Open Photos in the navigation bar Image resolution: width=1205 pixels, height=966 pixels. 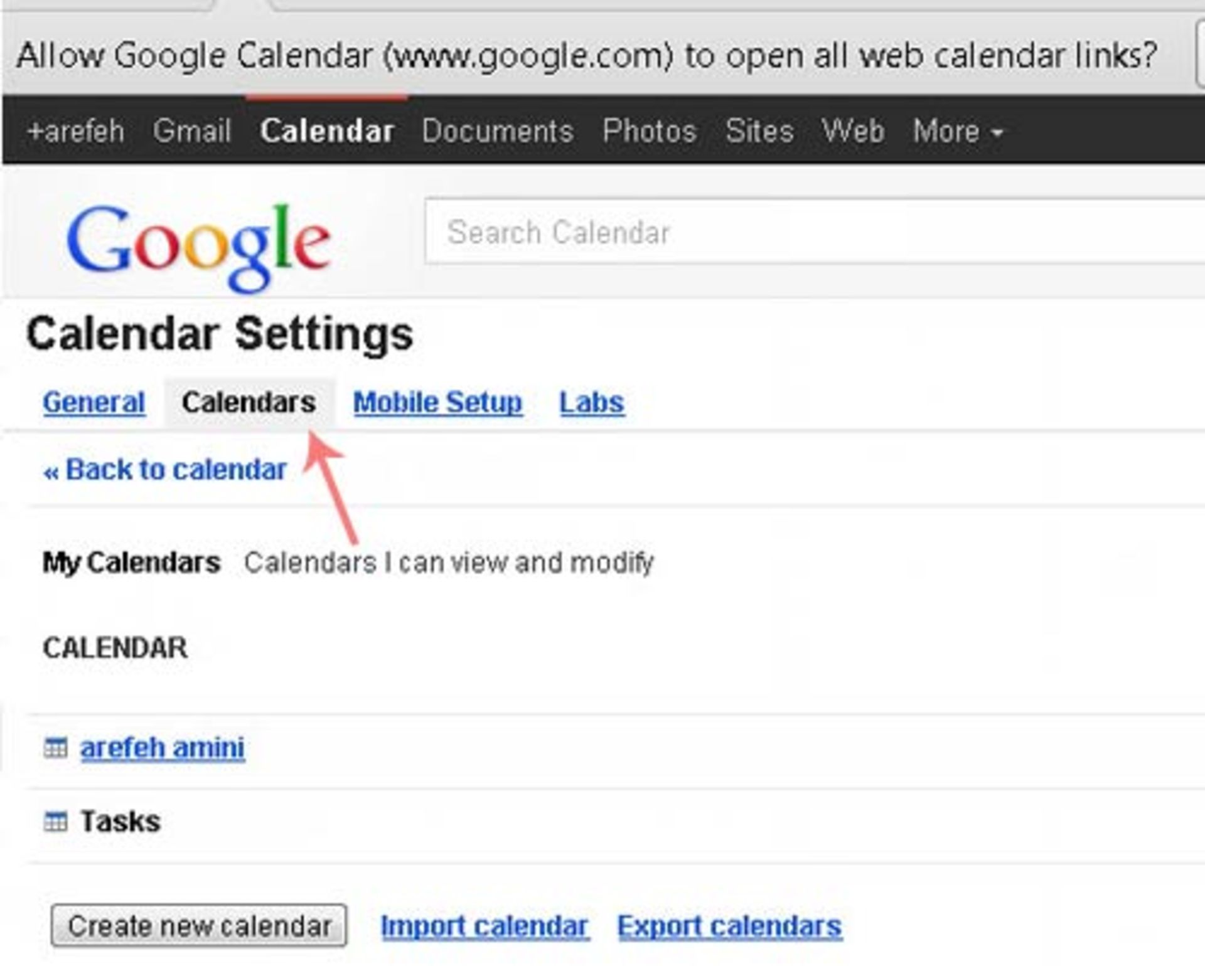coord(650,132)
